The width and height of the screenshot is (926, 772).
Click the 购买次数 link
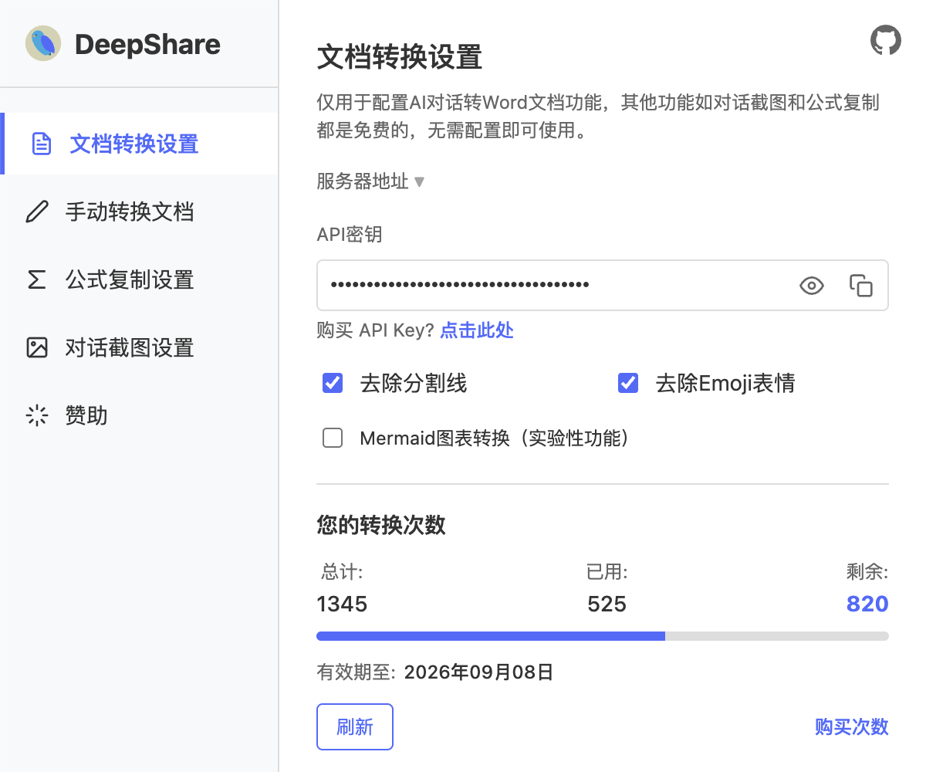pos(851,726)
